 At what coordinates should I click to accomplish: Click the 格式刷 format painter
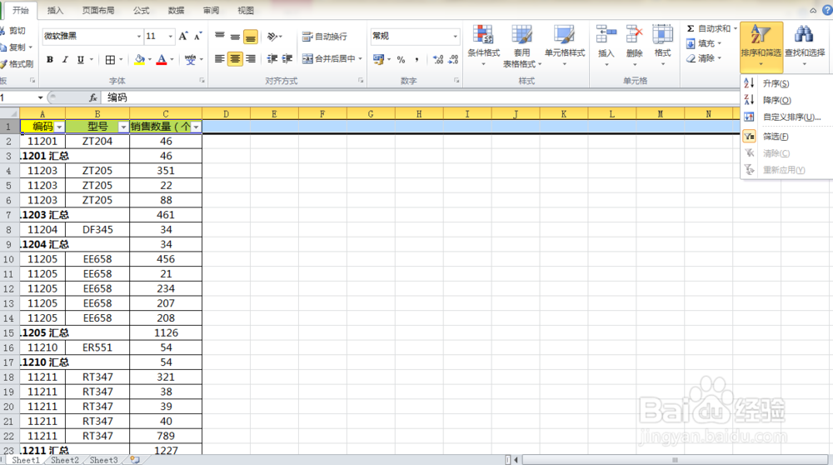17,64
